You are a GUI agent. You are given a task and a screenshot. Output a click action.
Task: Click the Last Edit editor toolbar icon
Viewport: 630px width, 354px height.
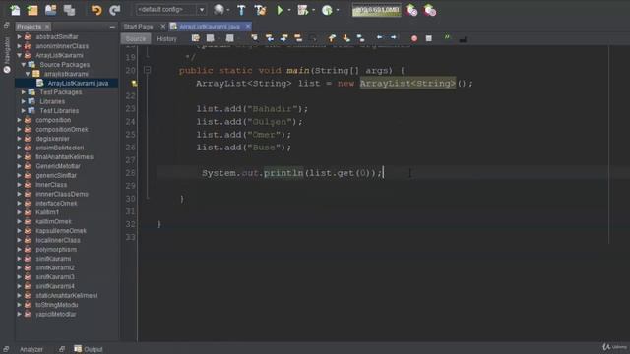coord(196,38)
